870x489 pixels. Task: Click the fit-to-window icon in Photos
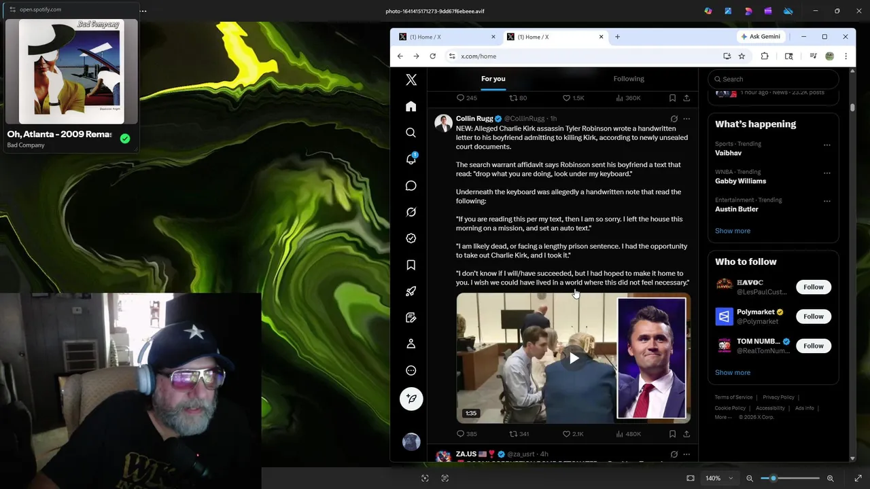(691, 478)
